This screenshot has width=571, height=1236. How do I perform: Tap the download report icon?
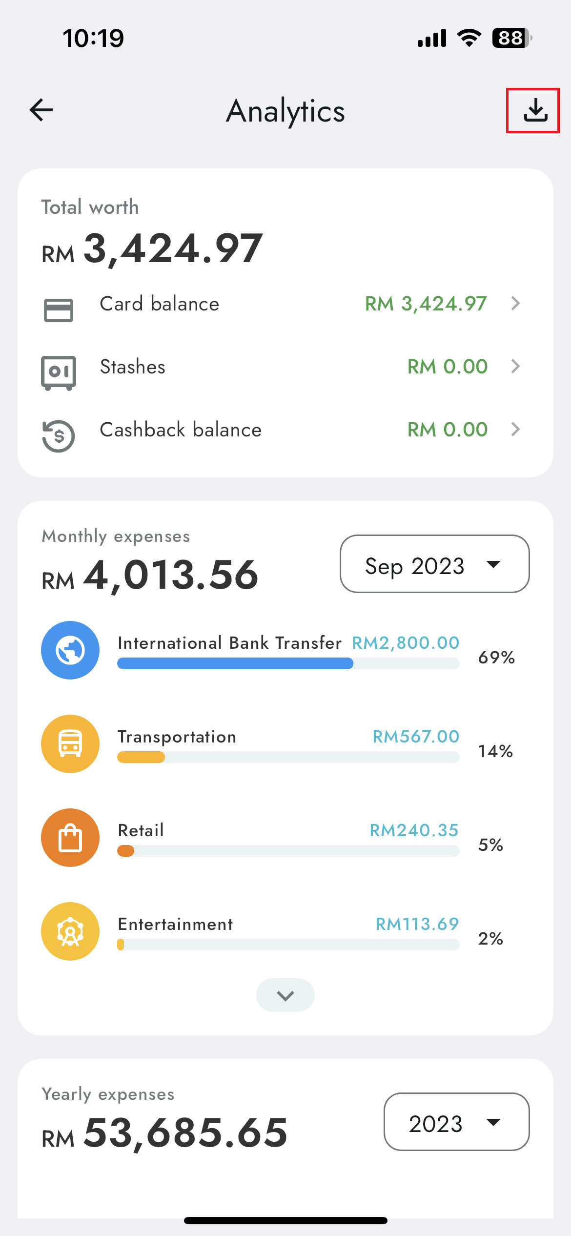535,110
